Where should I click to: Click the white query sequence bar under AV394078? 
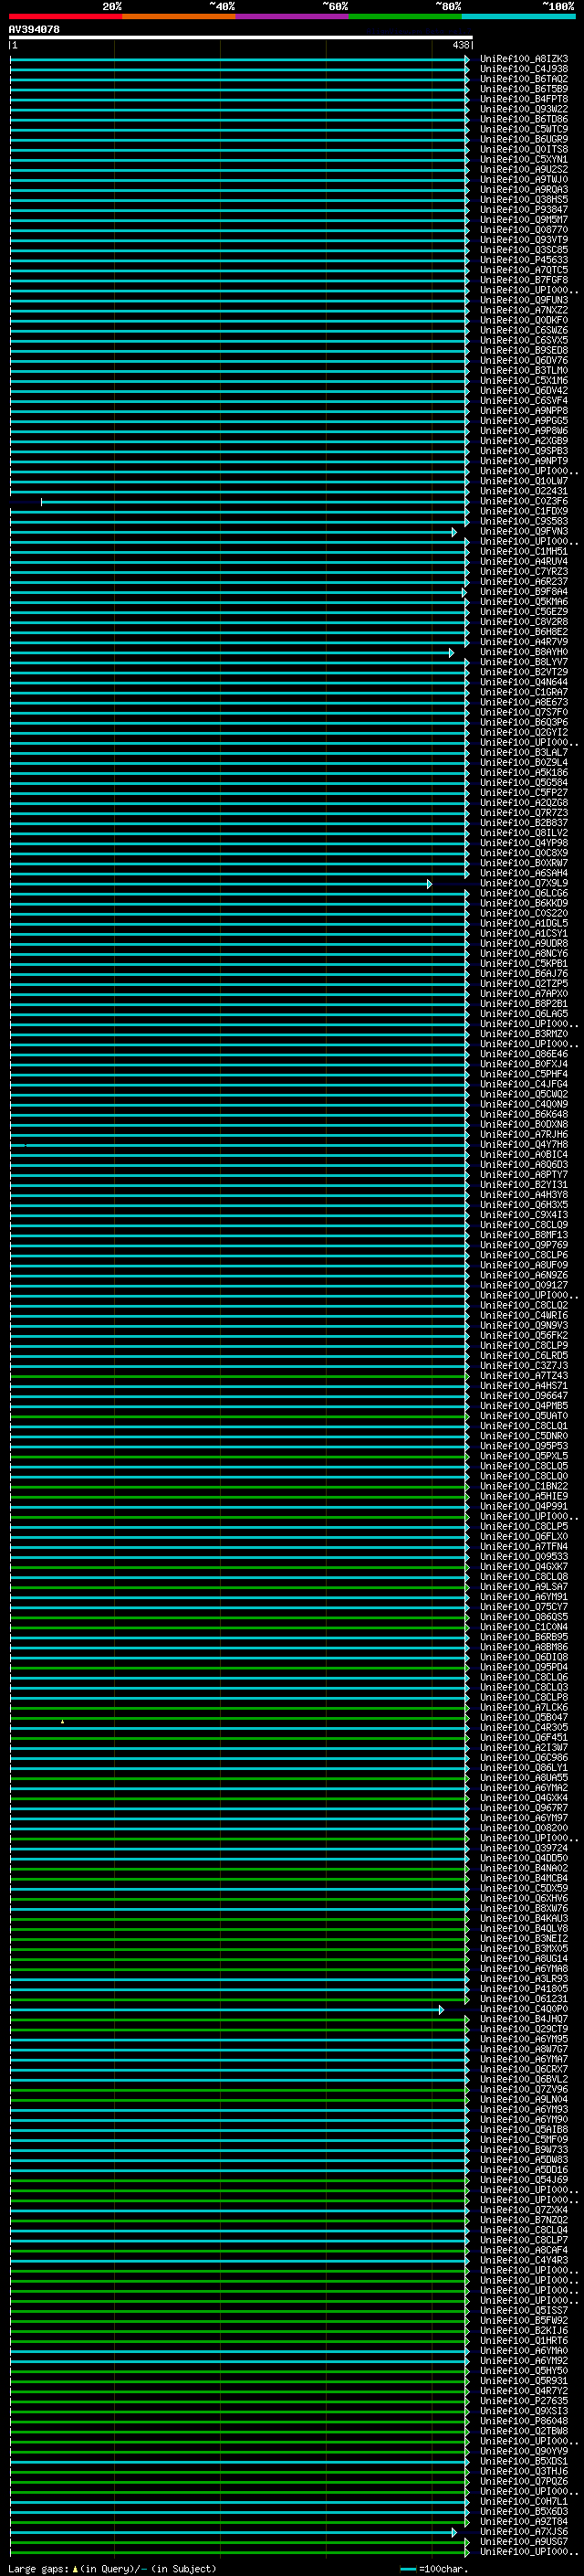tap(241, 37)
